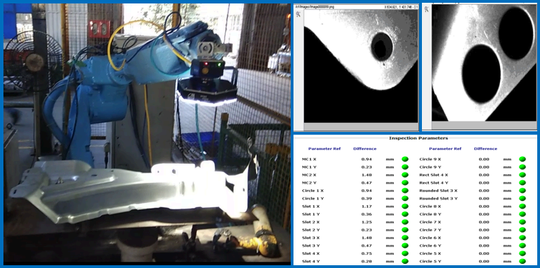Select the green indicator for Slot 2 Y

pos(405,230)
